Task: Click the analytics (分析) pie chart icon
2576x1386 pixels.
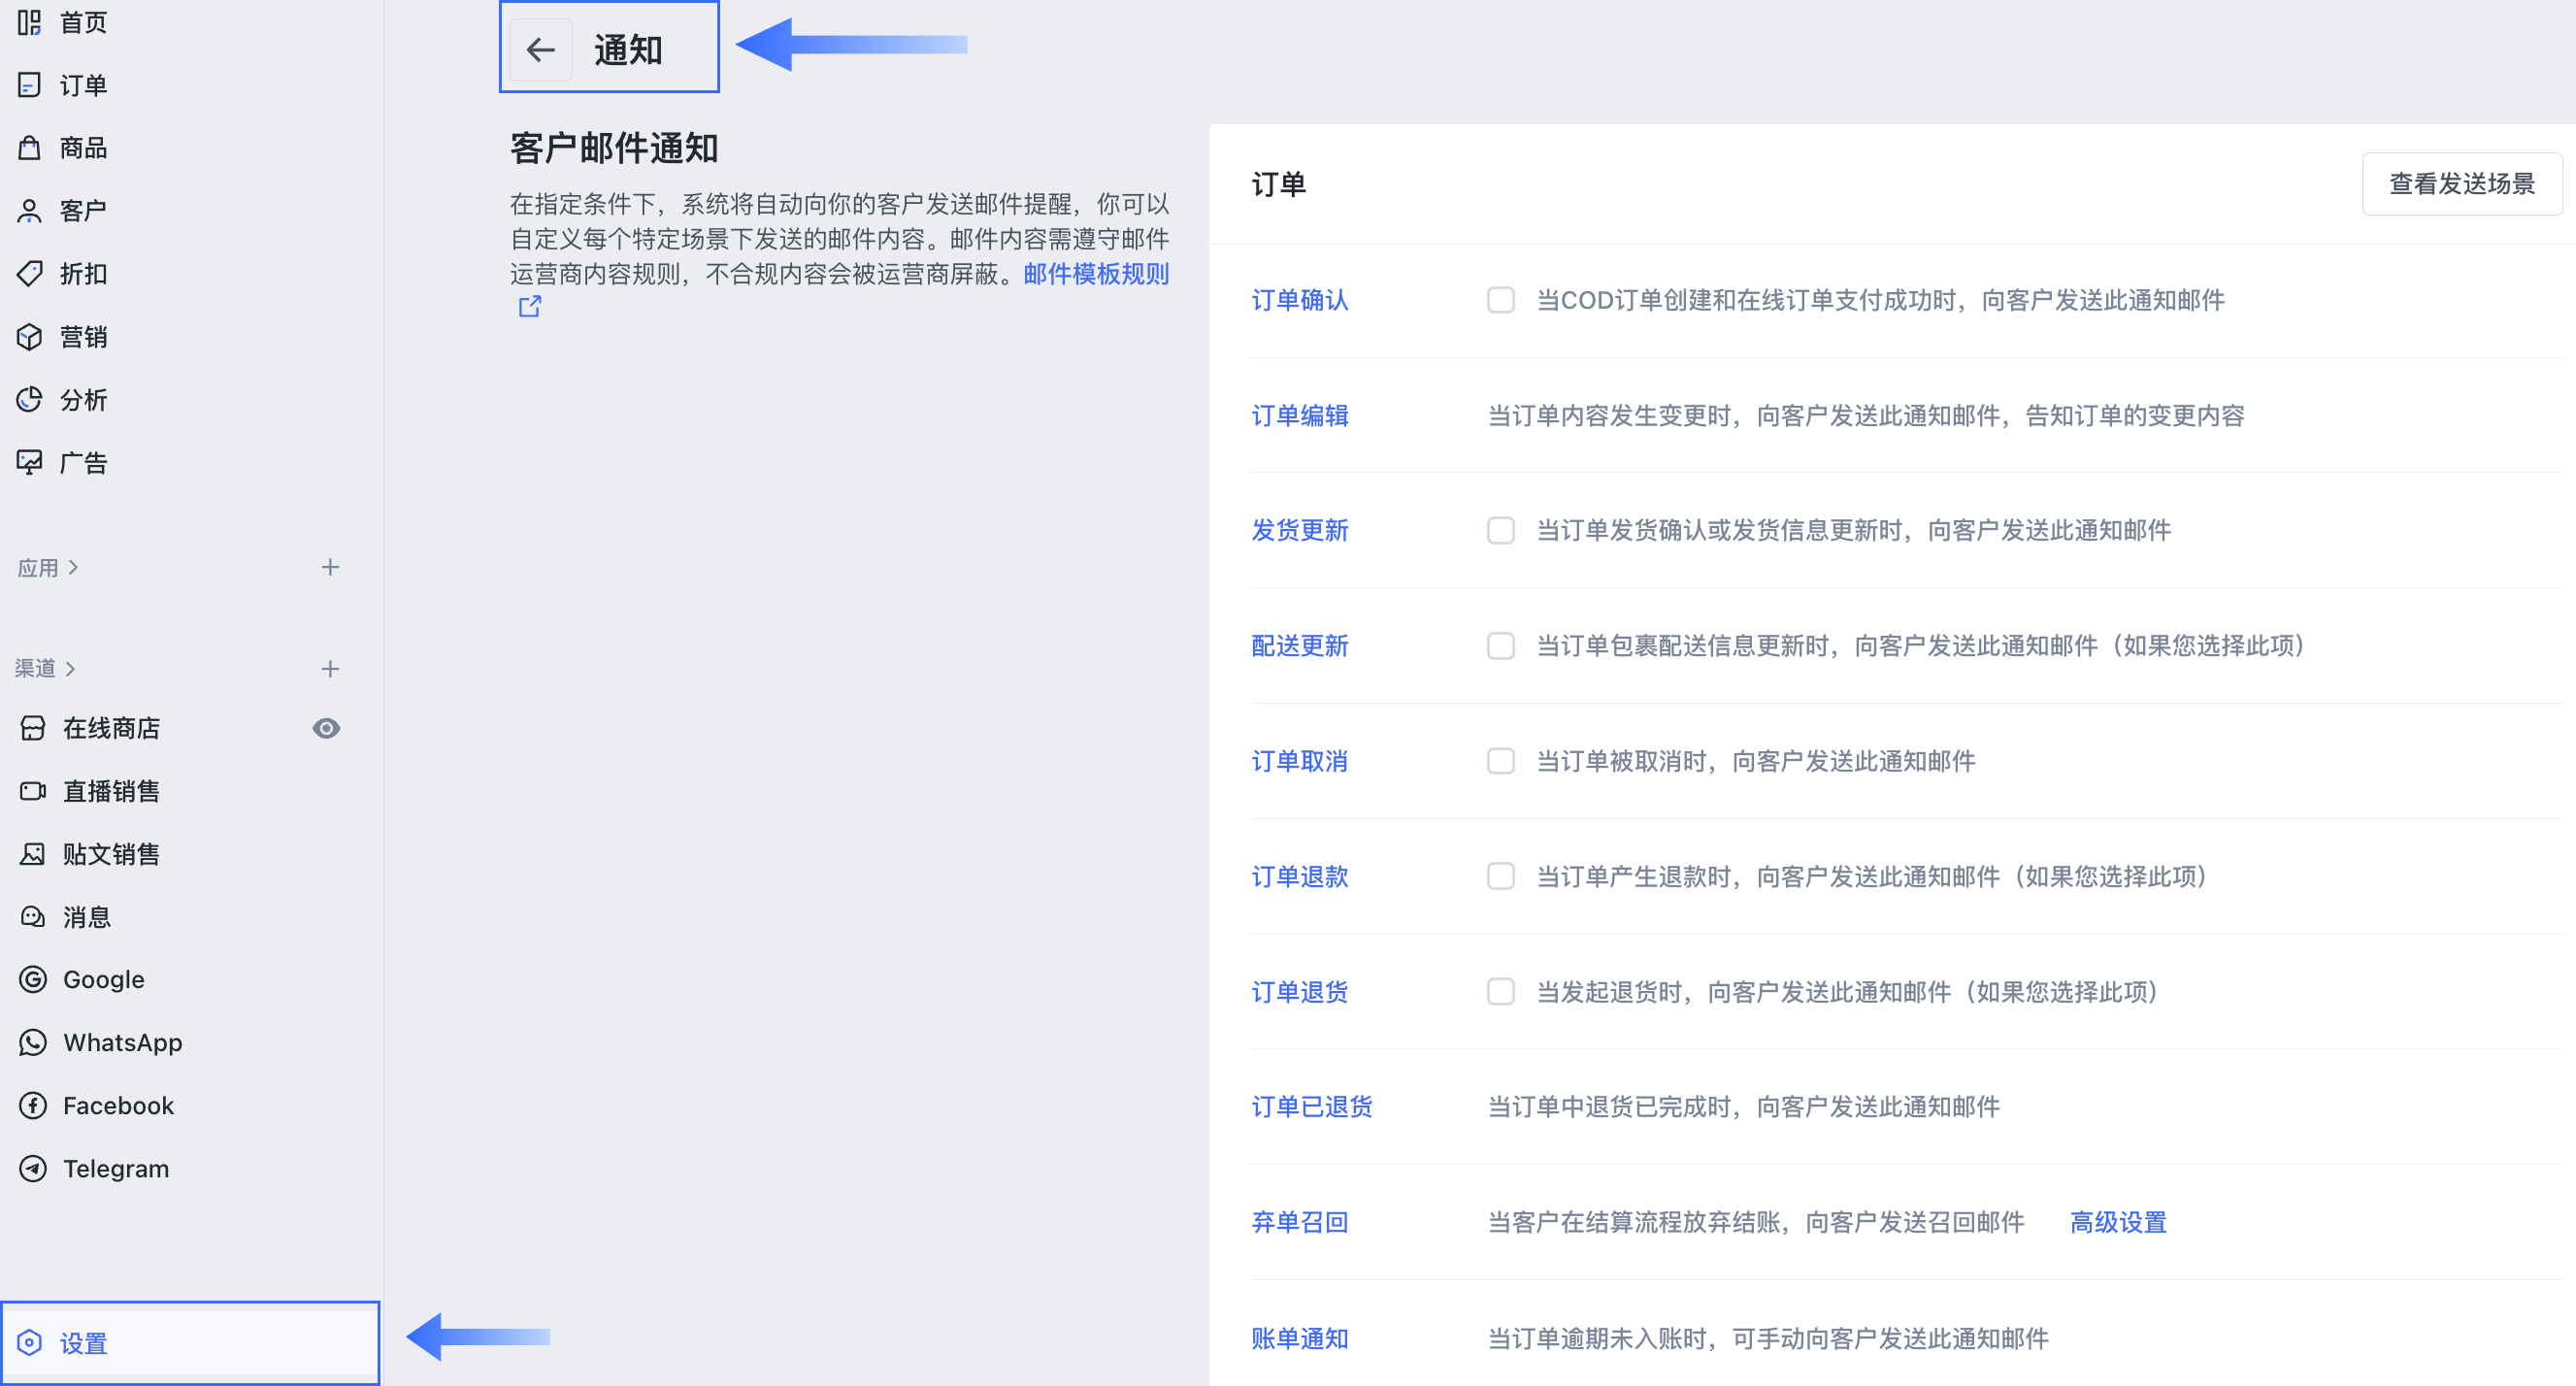Action: 30,400
